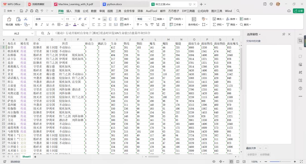Open the fill color bucket swatch
The image size is (306, 164).
click(67, 25)
